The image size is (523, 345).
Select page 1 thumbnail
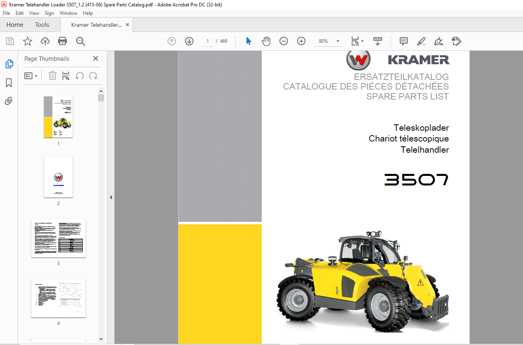[58, 117]
